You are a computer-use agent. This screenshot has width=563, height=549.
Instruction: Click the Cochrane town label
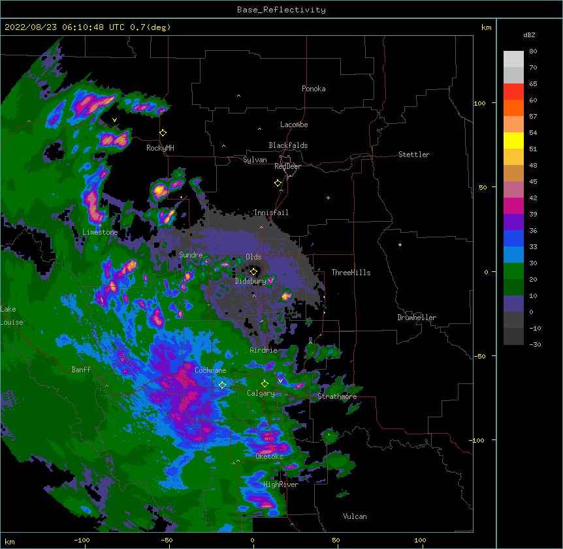pos(210,370)
